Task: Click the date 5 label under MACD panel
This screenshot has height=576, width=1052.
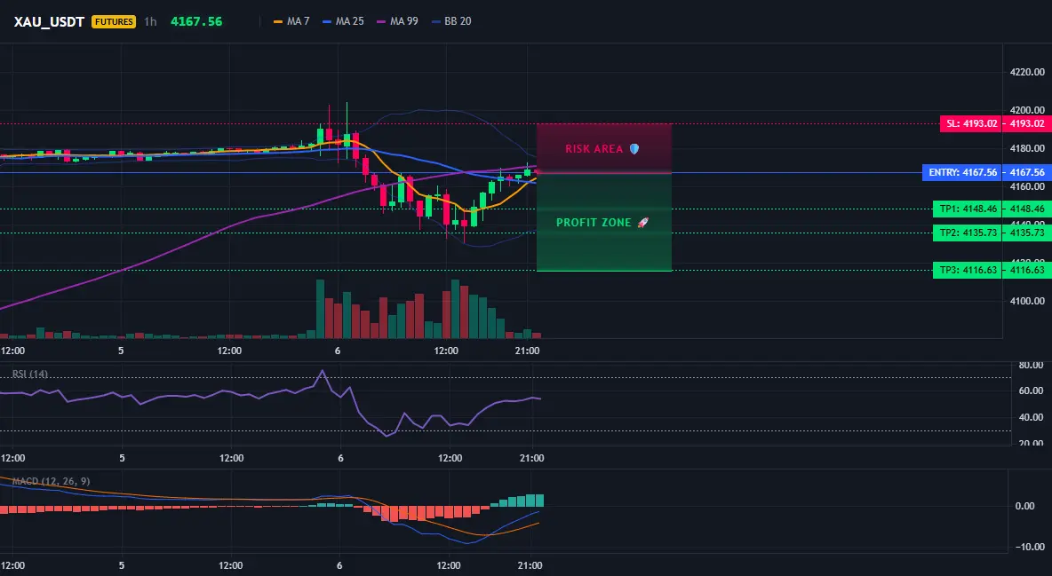Action: [122, 565]
